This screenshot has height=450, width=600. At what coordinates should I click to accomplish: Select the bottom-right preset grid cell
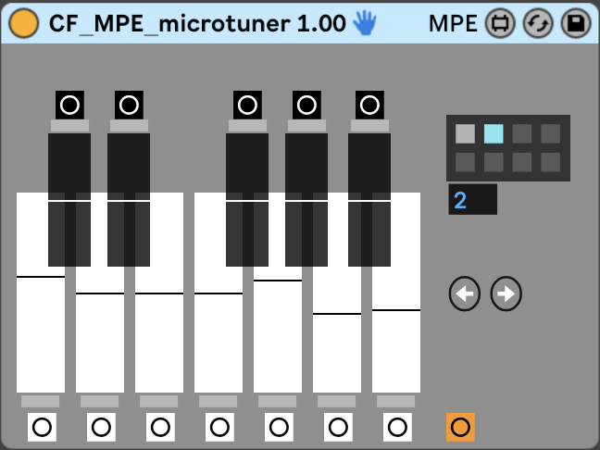551,162
